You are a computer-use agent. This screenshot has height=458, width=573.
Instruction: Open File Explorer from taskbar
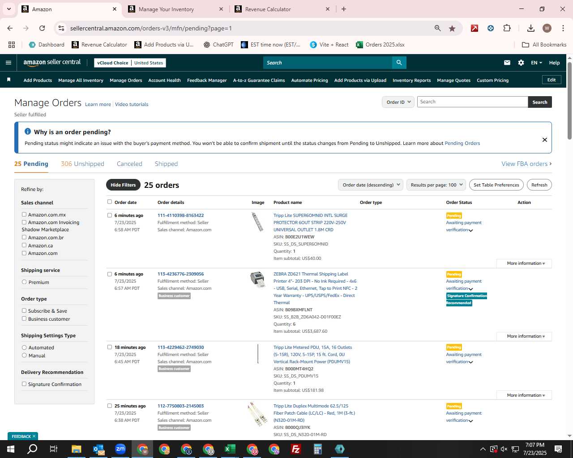pos(76,449)
